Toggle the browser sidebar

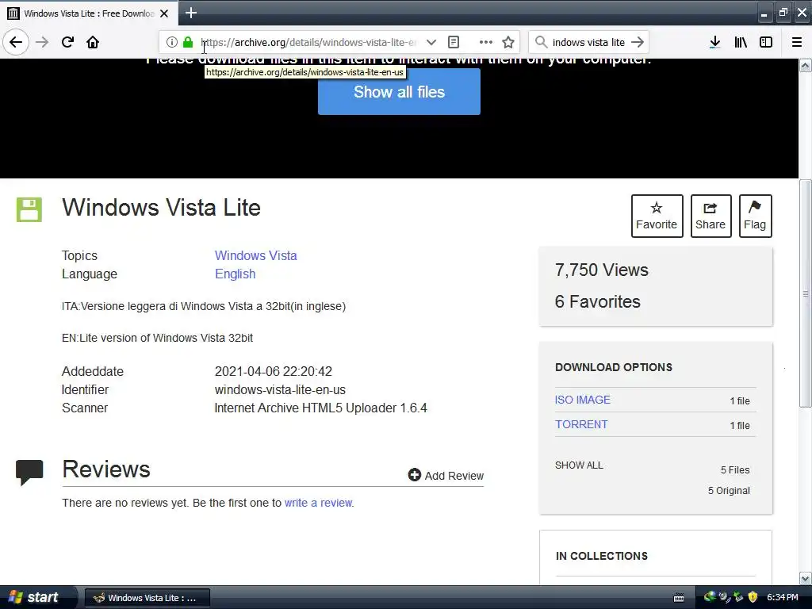pos(766,42)
